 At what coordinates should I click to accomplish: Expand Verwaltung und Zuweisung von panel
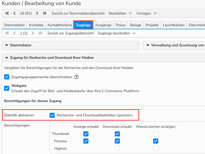[x=174, y=45]
